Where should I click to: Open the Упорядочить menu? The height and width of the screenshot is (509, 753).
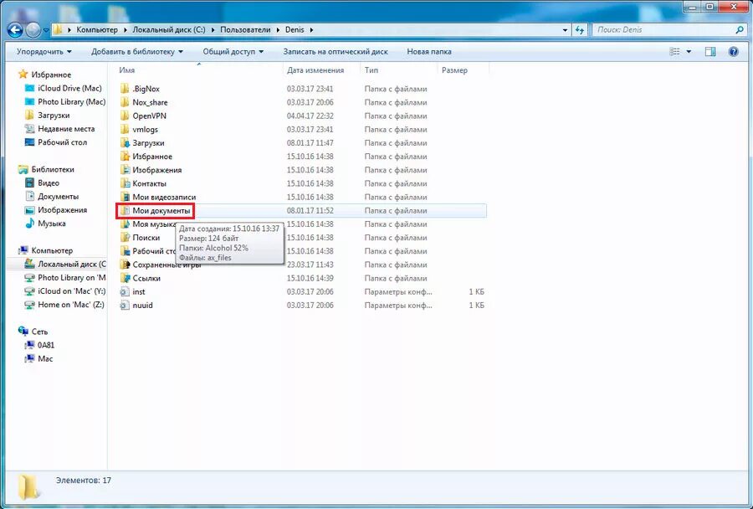44,51
